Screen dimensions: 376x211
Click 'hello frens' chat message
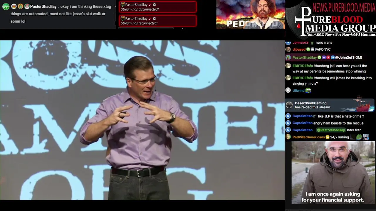coord(324,42)
